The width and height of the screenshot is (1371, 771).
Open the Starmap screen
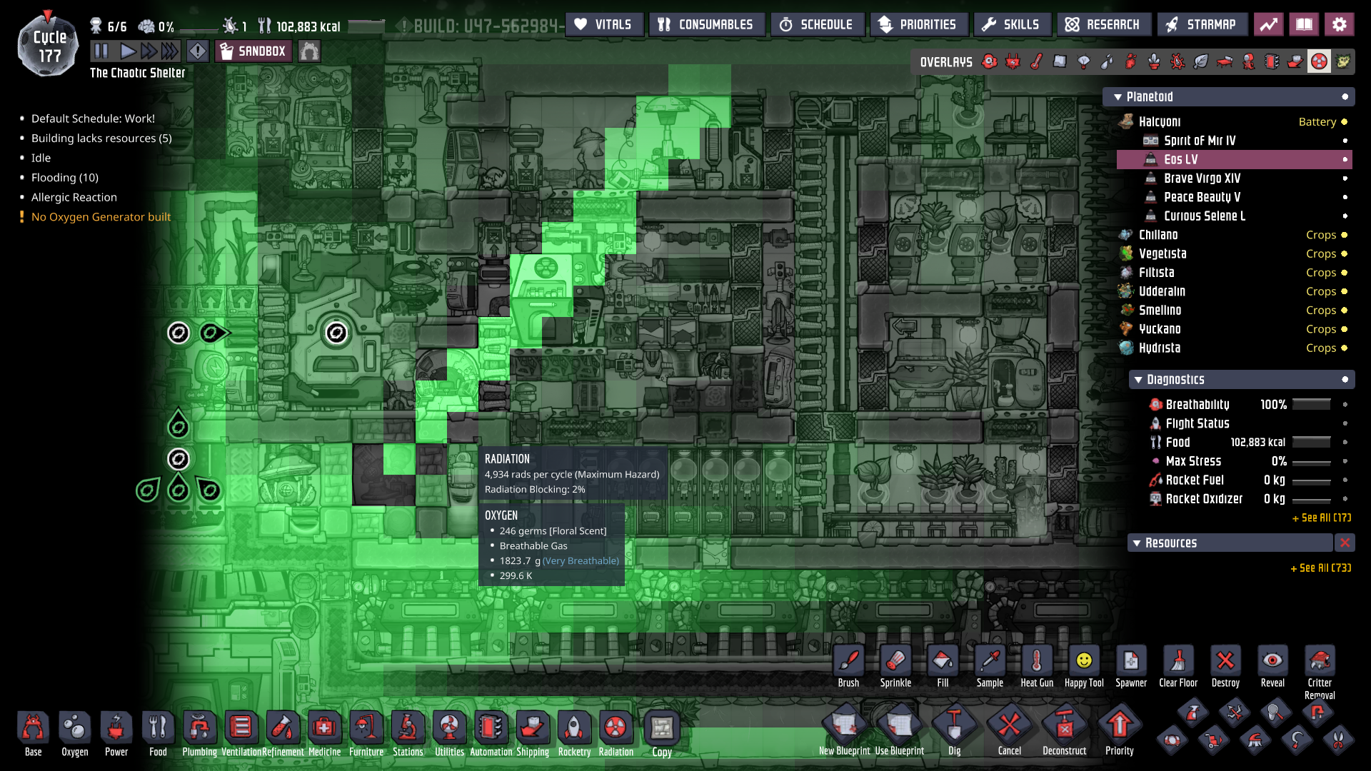1202,25
